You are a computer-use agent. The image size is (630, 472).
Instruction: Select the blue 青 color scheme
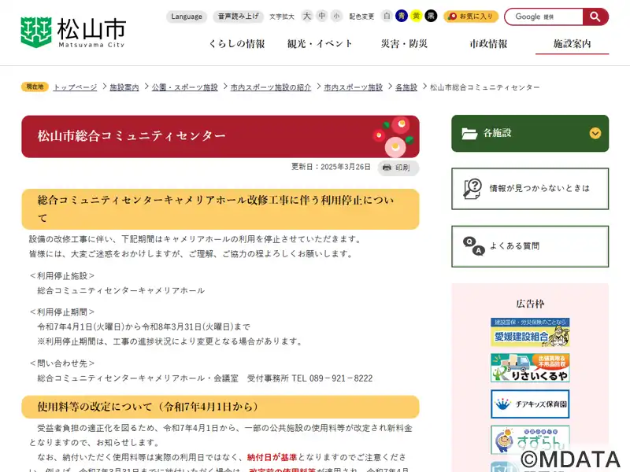tap(402, 16)
